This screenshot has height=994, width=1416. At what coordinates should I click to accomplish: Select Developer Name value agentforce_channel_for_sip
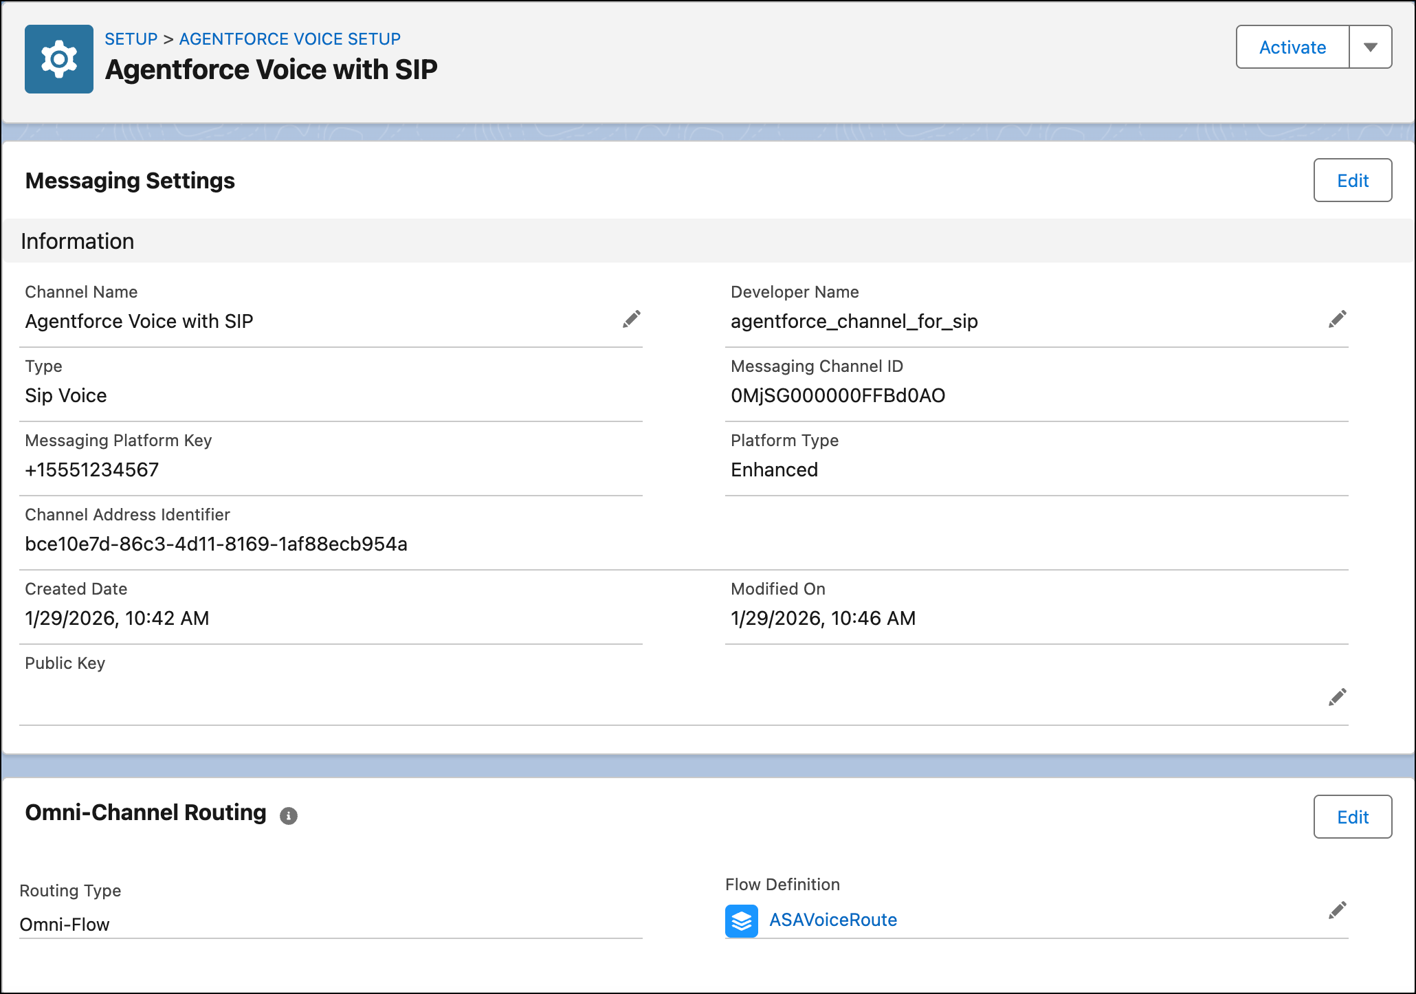(854, 321)
